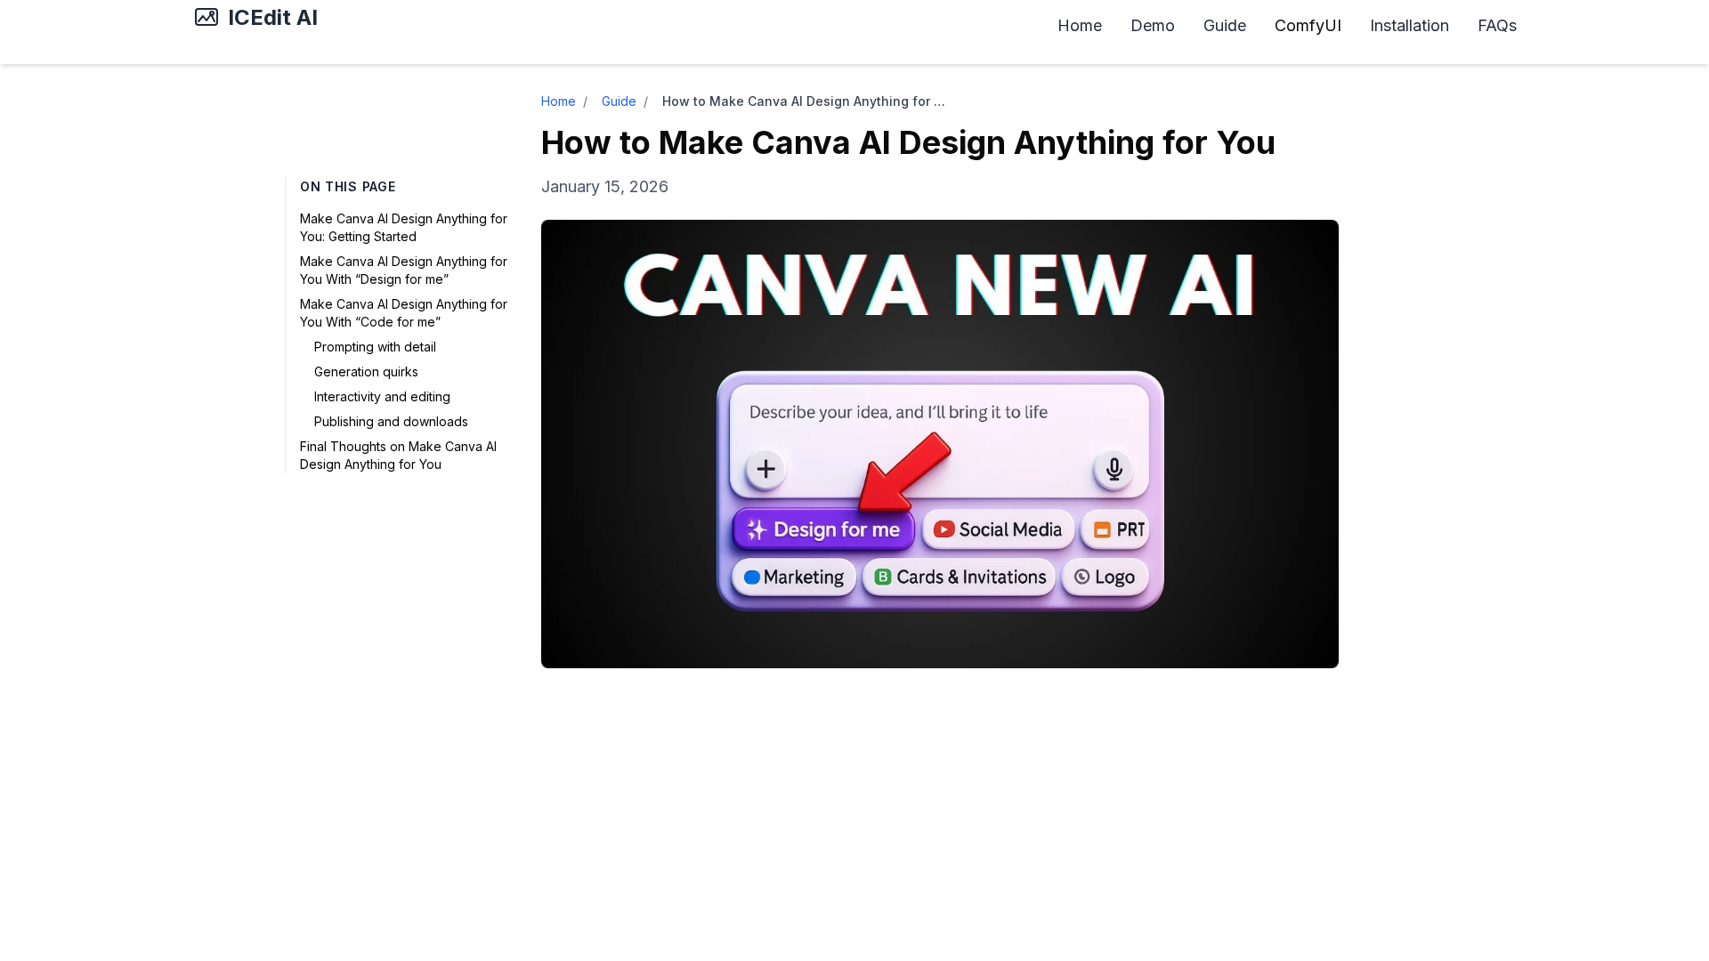Go to the Guide nav page
This screenshot has width=1709, height=961.
(x=1224, y=26)
